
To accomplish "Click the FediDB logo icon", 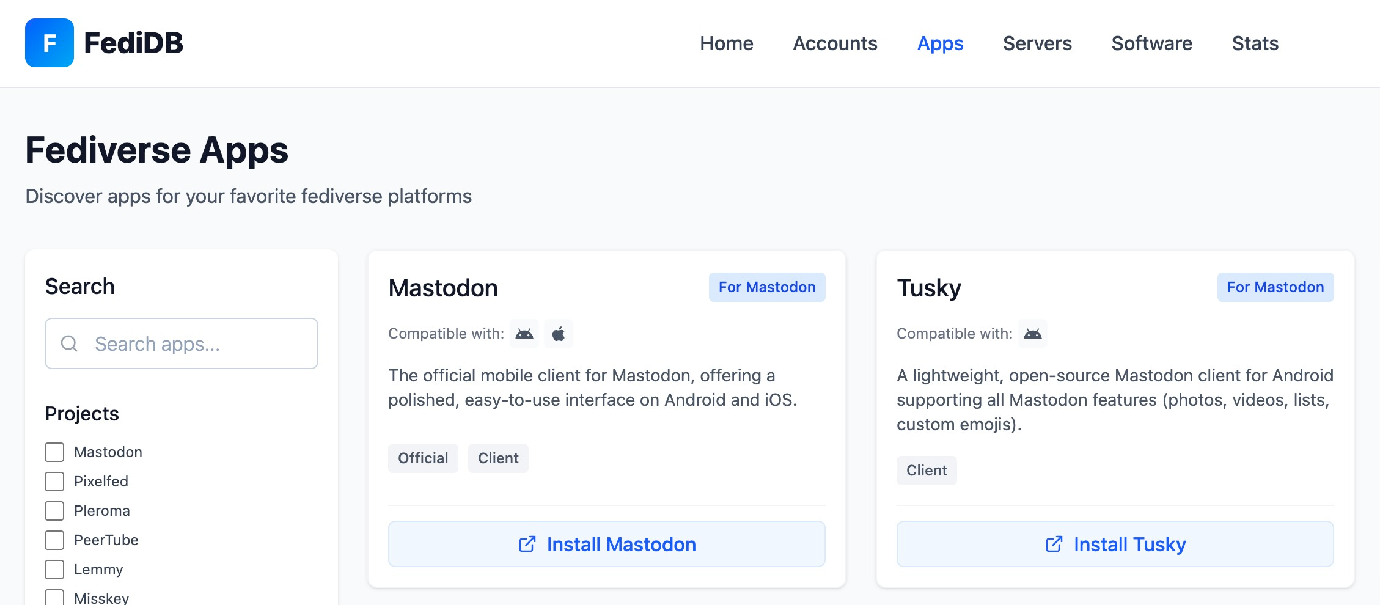I will 50,43.
